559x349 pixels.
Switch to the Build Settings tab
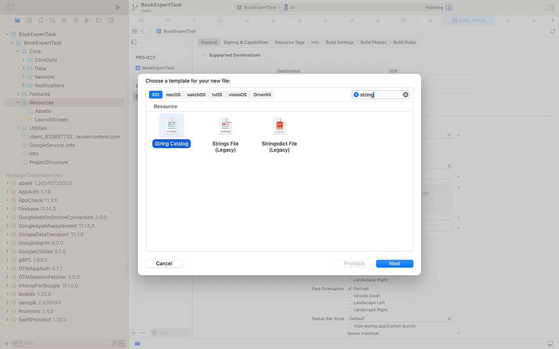point(340,42)
